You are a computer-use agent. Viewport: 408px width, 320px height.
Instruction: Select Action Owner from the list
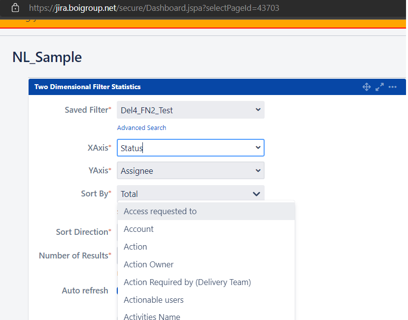pos(206,264)
